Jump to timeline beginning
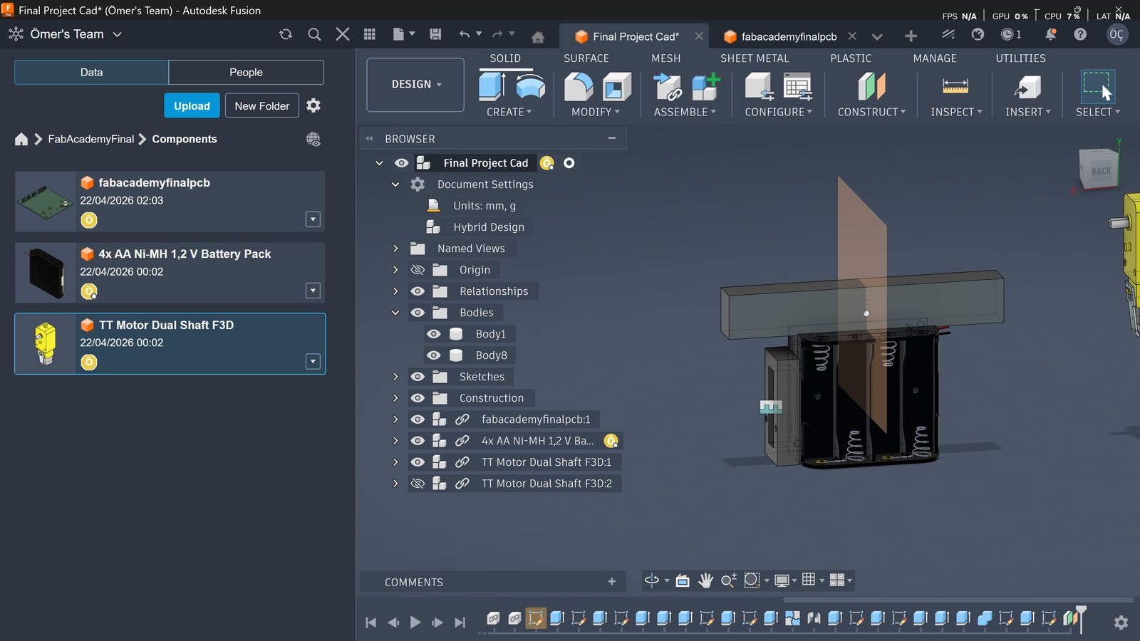This screenshot has width=1140, height=641. point(370,622)
